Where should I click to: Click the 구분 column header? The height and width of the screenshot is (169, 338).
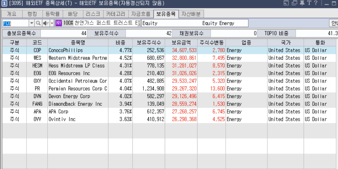point(14,43)
